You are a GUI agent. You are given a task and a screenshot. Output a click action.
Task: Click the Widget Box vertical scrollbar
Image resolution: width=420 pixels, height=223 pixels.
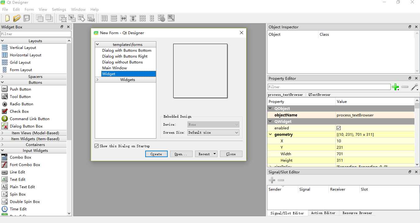[x=69, y=127]
